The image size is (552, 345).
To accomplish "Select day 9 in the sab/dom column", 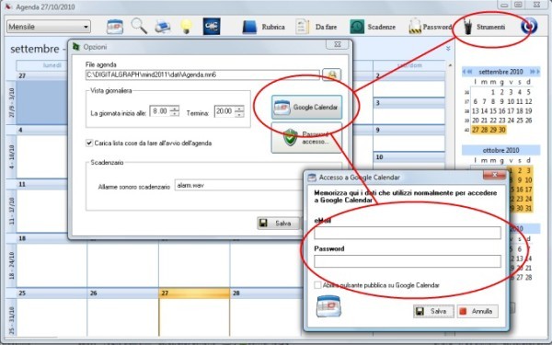I will pyautogui.click(x=408, y=130).
